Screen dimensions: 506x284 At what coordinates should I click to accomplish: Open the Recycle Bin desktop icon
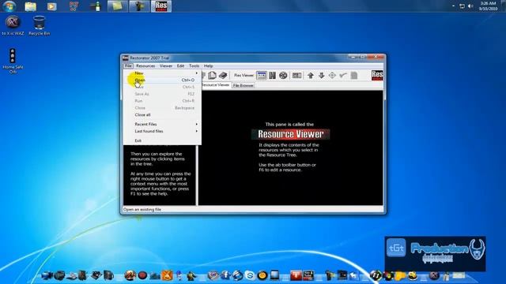click(39, 25)
